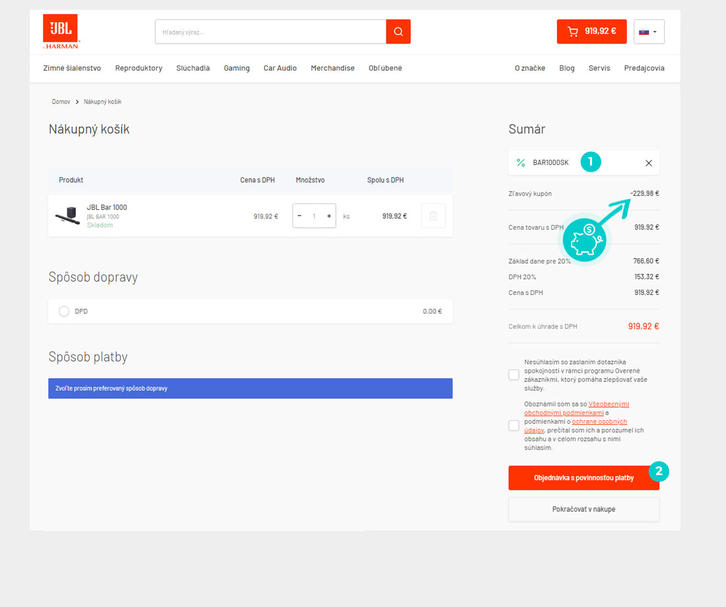Open the Obľúbené menu item

pos(385,68)
